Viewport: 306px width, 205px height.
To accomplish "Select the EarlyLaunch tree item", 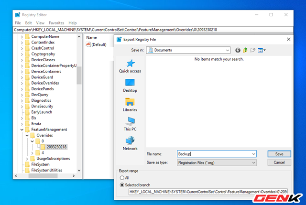I will 42,112.
